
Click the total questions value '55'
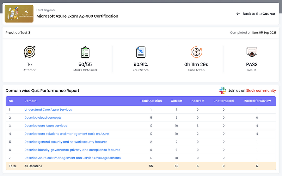pos(151,166)
